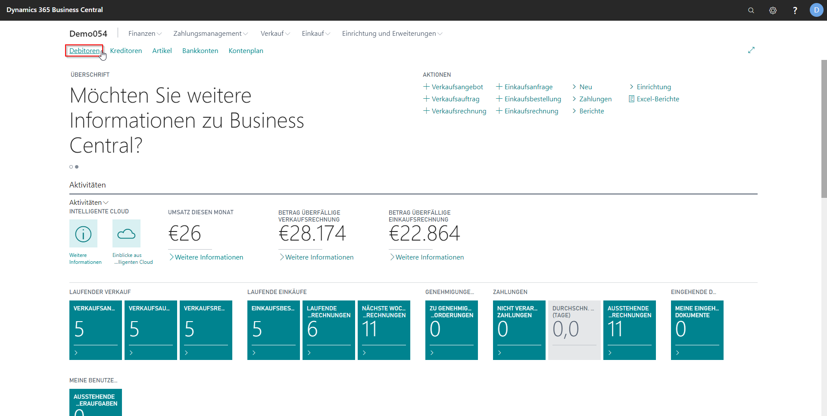Open the Durchschn. (Tage) grey tile

pos(574,330)
